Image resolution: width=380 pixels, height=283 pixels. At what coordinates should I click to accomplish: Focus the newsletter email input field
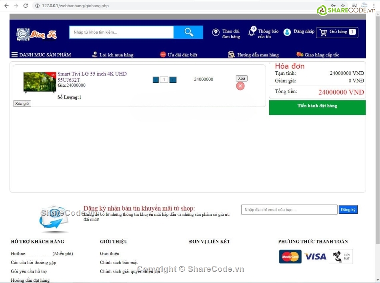tap(289, 209)
